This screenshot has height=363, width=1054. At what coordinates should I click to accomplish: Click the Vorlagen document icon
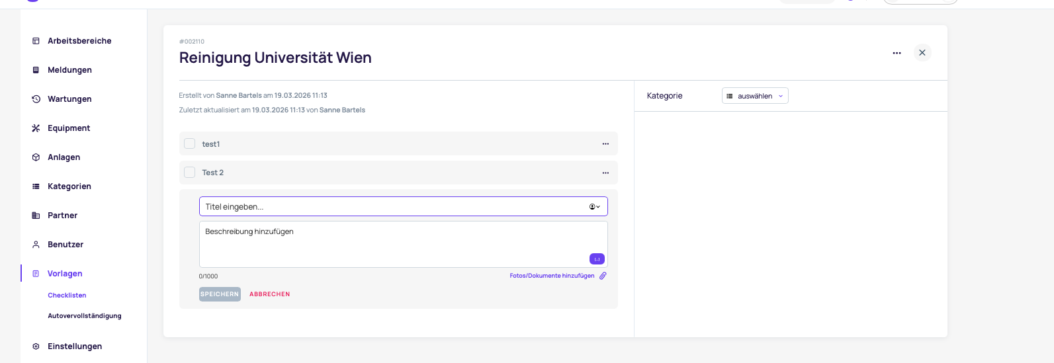pyautogui.click(x=36, y=274)
